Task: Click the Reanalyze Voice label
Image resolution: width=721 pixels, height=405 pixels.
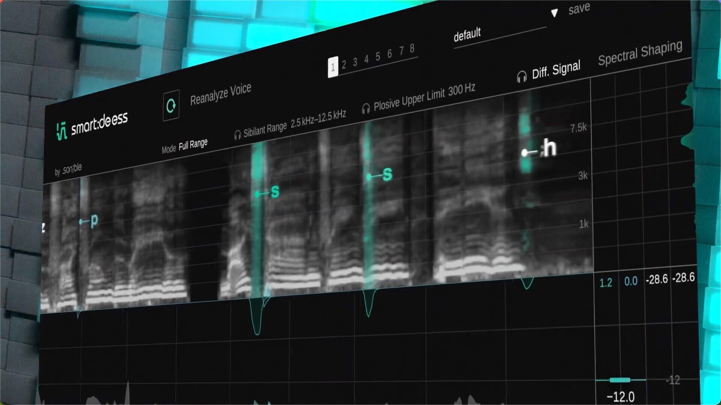Action: click(221, 94)
